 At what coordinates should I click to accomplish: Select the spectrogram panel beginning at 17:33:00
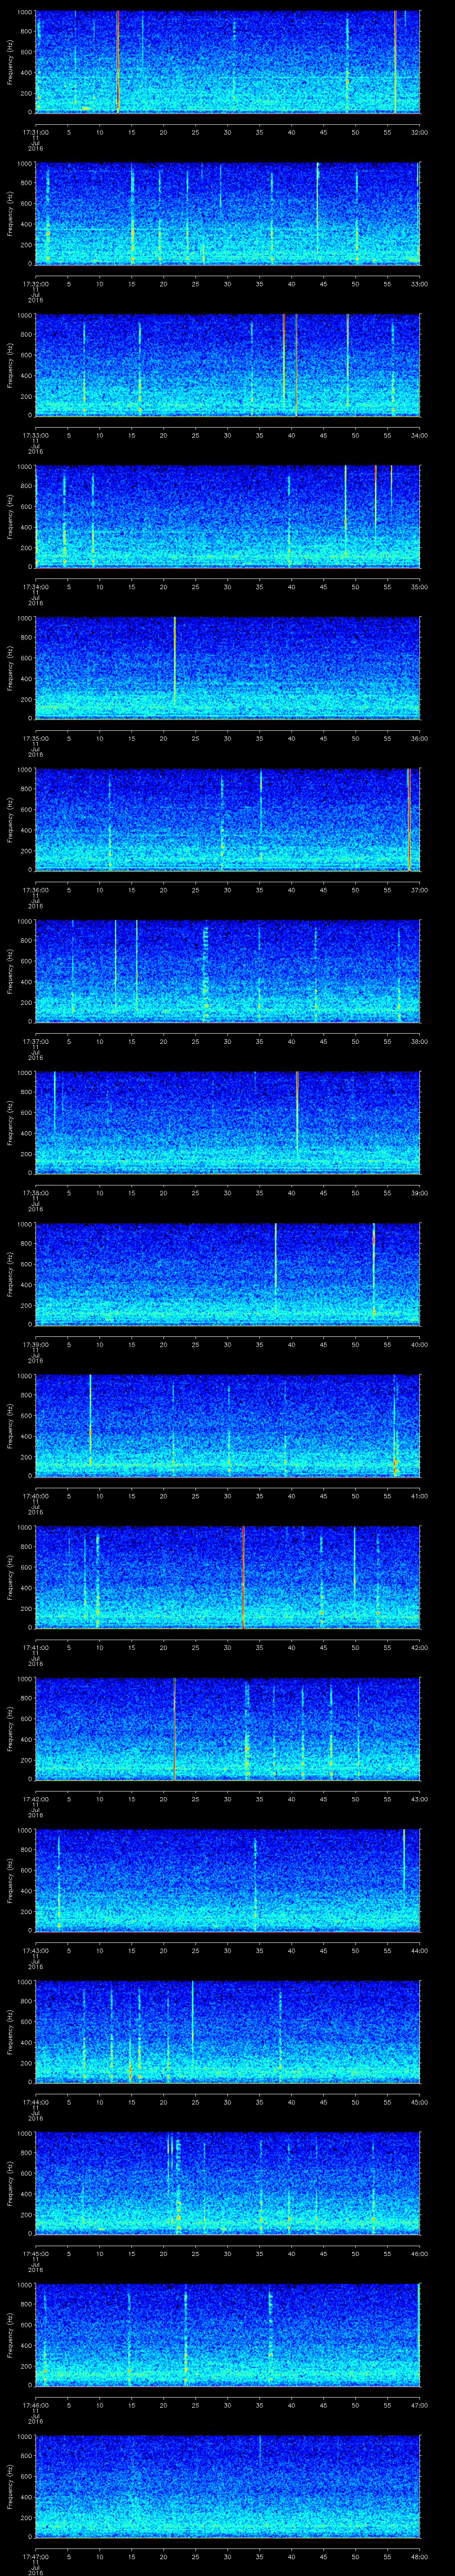[227, 365]
